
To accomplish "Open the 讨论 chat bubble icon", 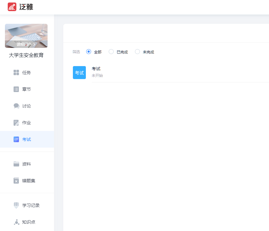I will pos(16,106).
